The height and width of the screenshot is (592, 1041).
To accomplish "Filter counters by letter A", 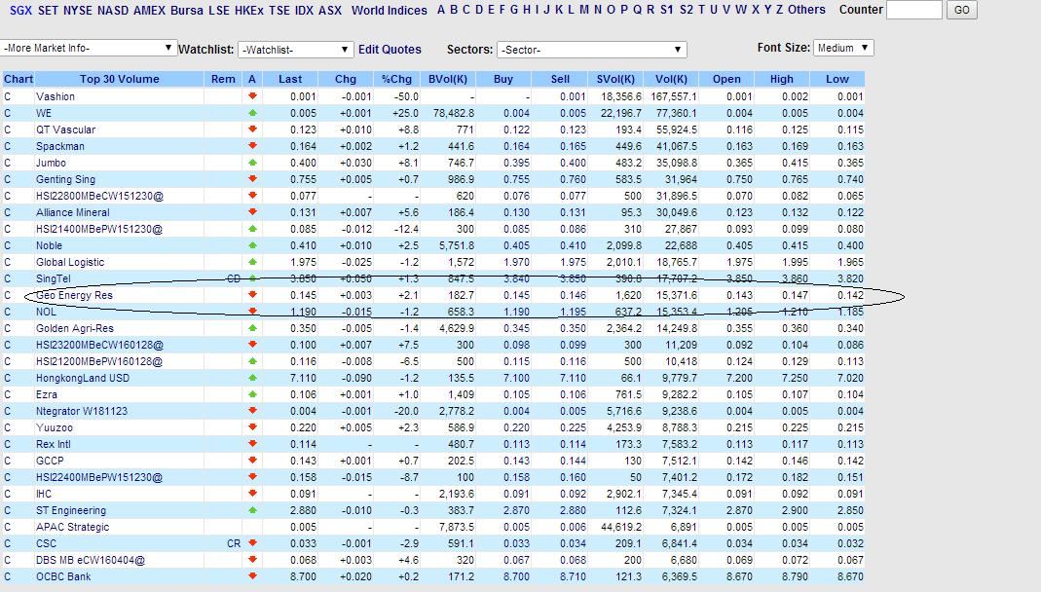I will [441, 10].
